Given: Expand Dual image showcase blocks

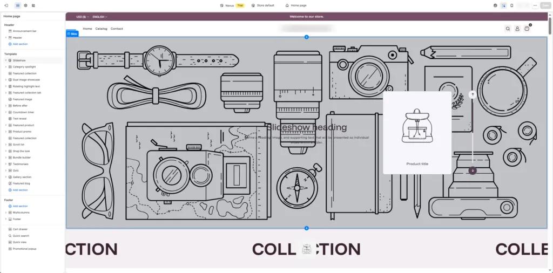Looking at the screenshot, I should 5,80.
